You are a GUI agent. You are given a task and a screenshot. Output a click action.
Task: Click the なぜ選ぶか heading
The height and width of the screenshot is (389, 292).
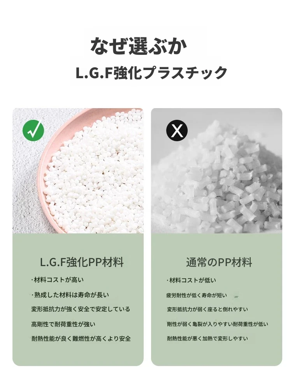click(139, 46)
